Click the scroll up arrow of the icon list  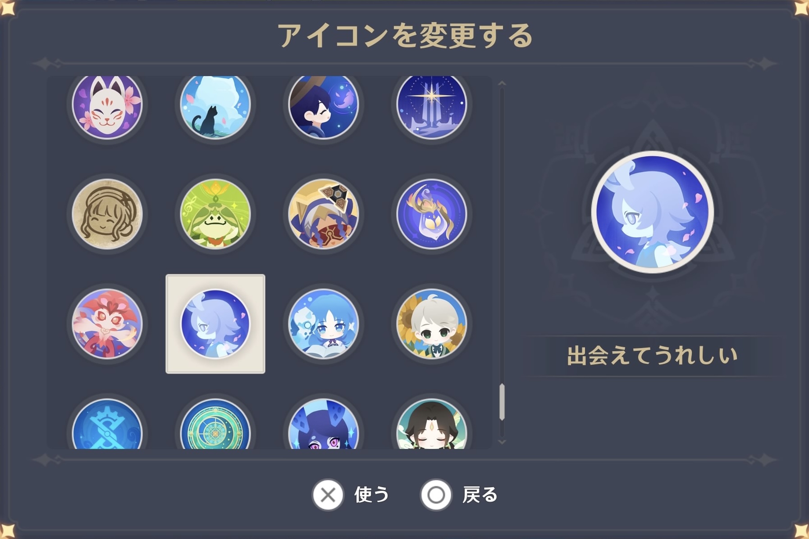pyautogui.click(x=502, y=83)
